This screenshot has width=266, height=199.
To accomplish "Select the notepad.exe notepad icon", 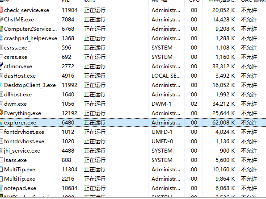I will (1, 188).
